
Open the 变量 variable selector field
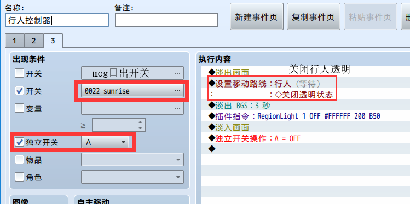[x=132, y=108]
